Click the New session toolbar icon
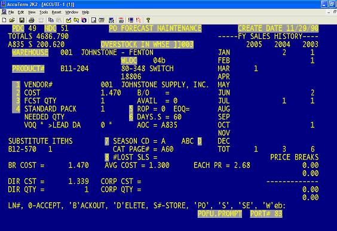Viewport: 337px width, 231px height. (x=4, y=20)
